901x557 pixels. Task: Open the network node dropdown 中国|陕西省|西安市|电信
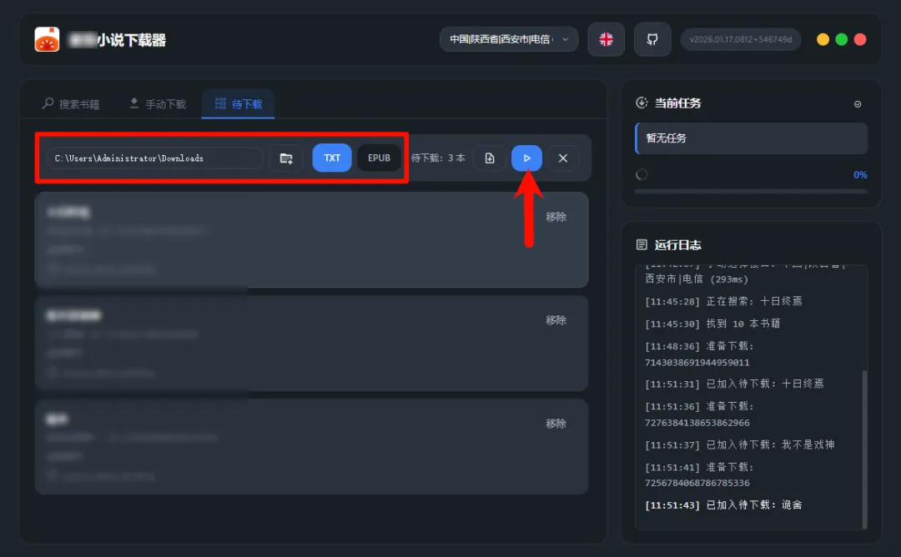pos(509,39)
